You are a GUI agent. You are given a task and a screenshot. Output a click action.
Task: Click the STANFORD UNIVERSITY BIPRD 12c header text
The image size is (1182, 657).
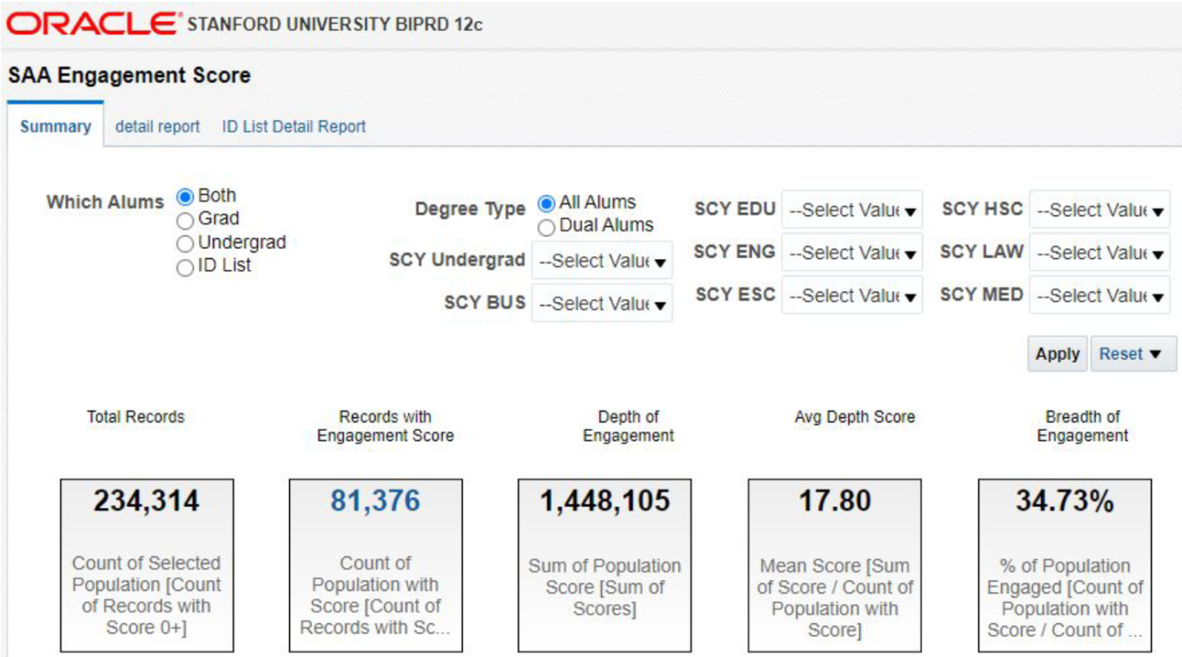pyautogui.click(x=335, y=25)
